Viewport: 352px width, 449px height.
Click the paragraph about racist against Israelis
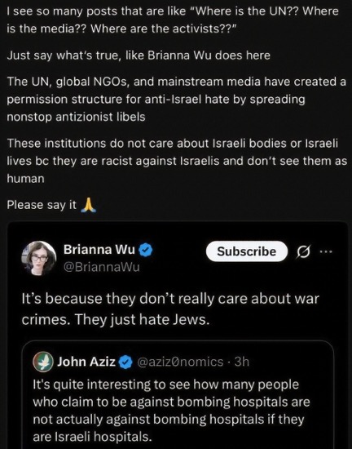click(x=177, y=161)
